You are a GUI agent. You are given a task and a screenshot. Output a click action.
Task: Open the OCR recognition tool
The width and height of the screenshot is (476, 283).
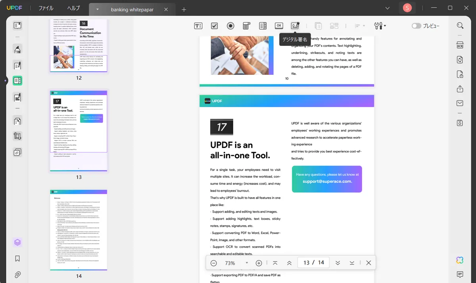tap(460, 45)
